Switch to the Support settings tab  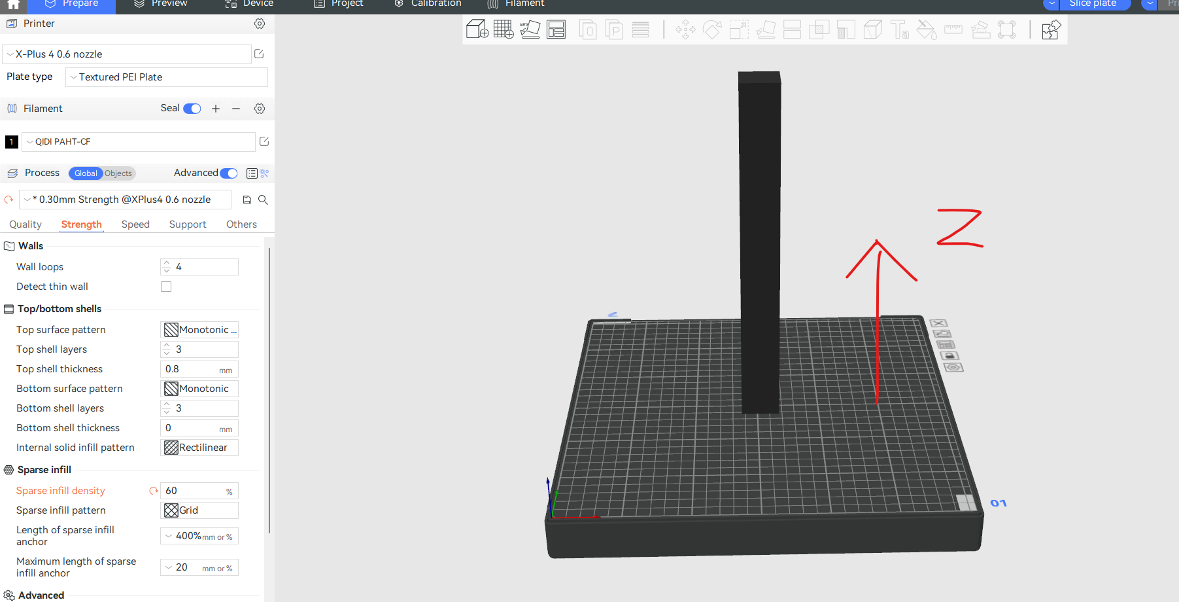pos(188,224)
